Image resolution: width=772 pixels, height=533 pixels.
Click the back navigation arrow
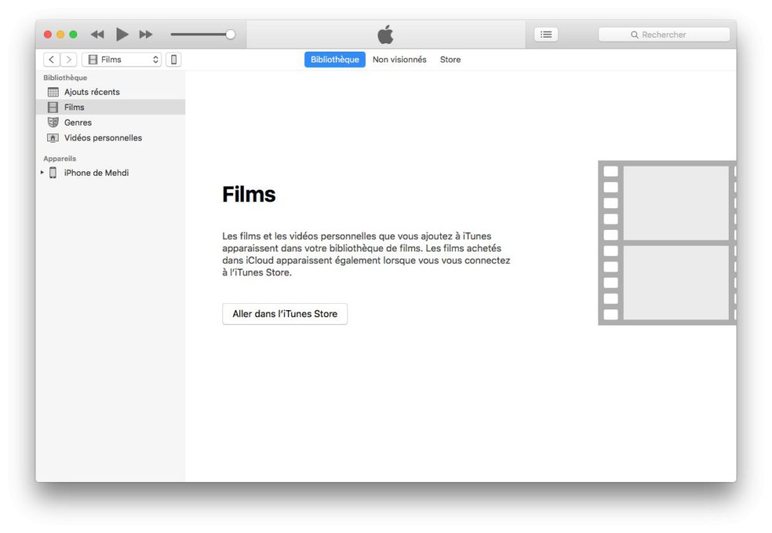[x=51, y=59]
